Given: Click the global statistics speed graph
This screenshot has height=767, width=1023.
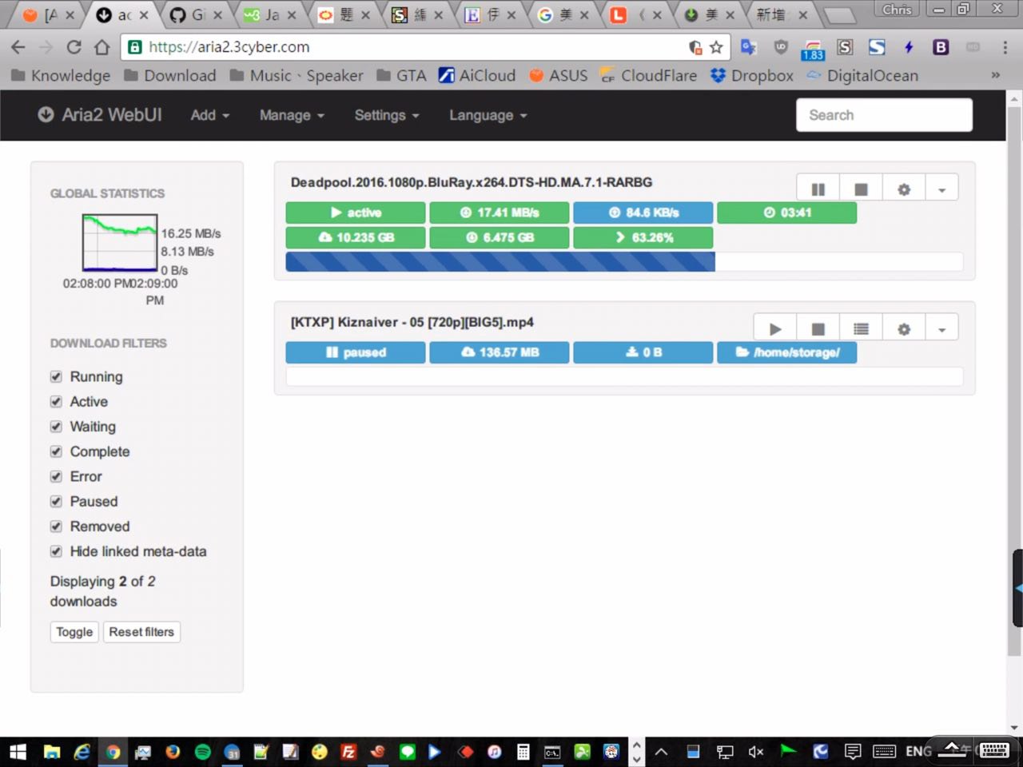Looking at the screenshot, I should (120, 243).
